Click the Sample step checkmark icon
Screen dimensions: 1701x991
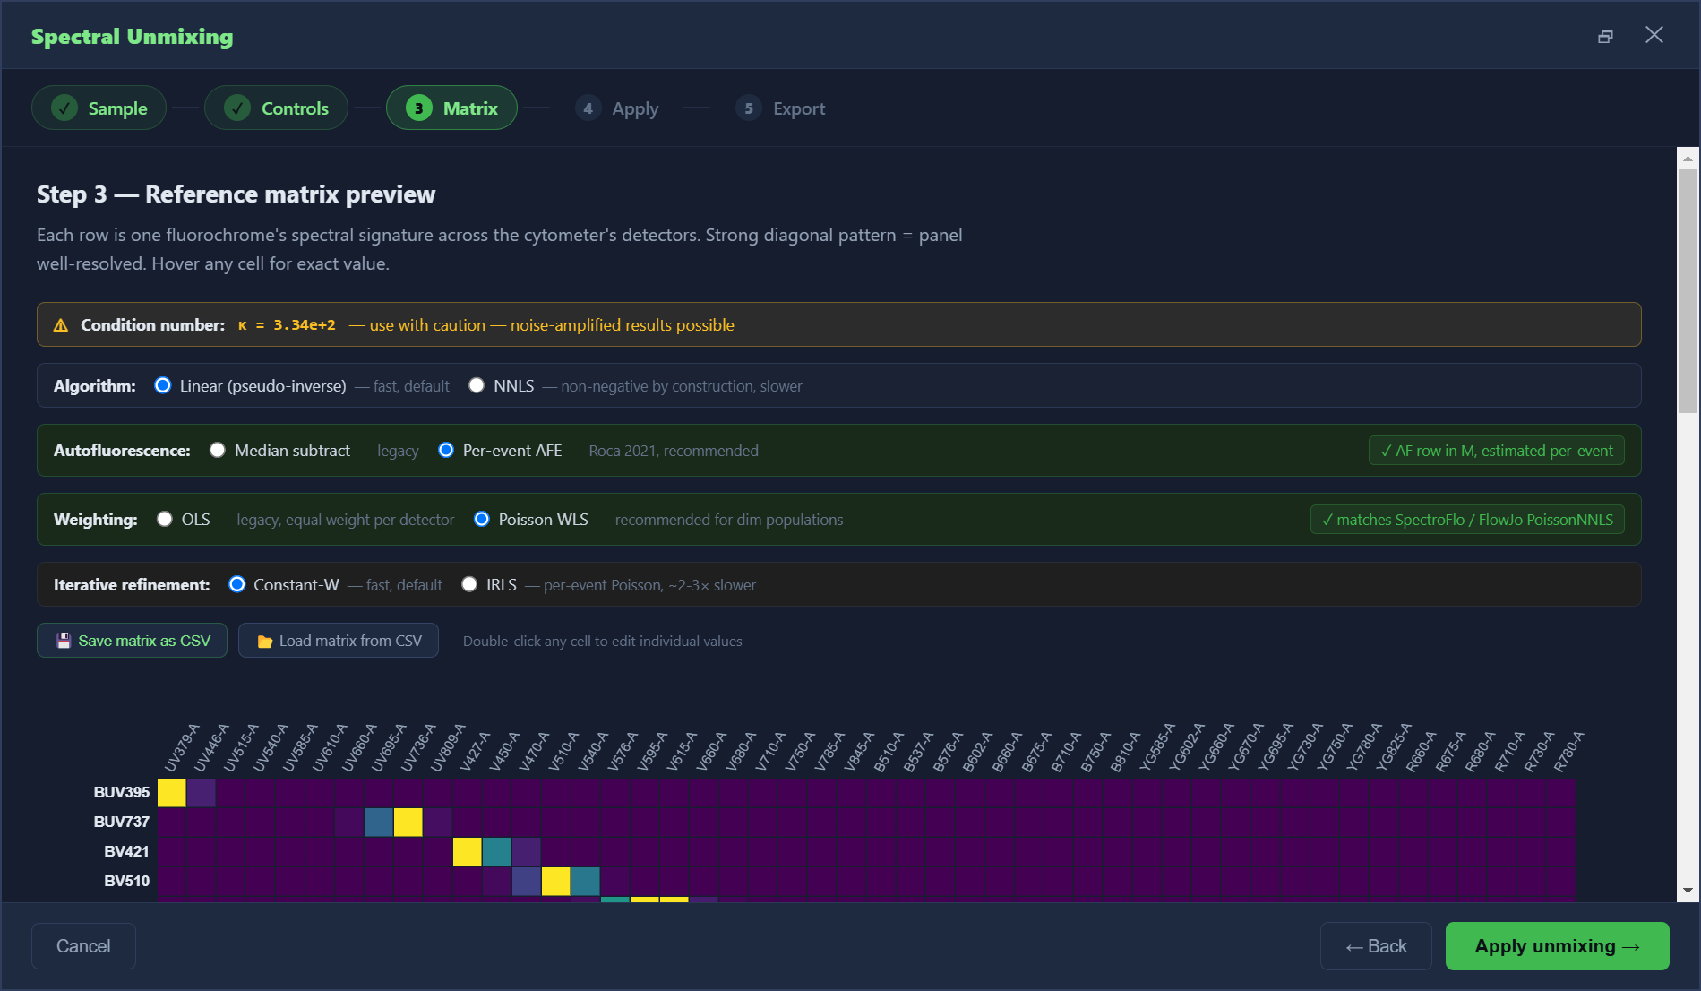pyautogui.click(x=64, y=108)
